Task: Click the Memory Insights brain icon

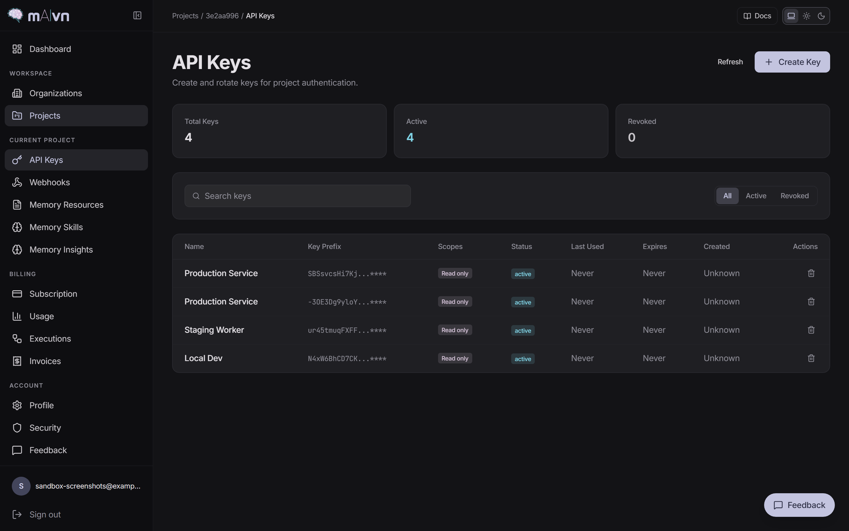Action: click(17, 250)
